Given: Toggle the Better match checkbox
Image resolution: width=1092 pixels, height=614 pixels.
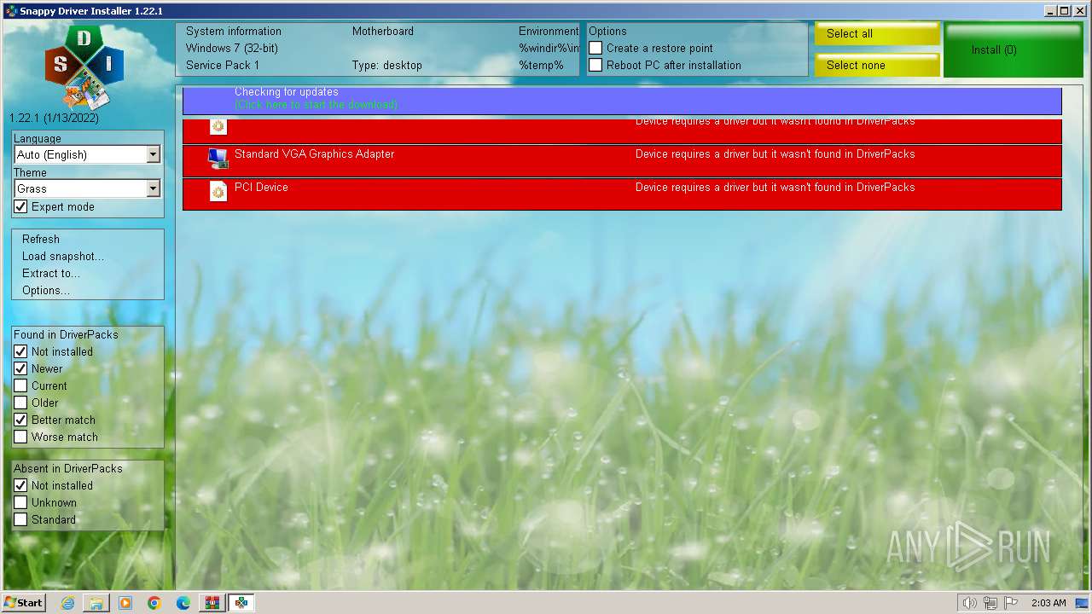Looking at the screenshot, I should [x=20, y=420].
